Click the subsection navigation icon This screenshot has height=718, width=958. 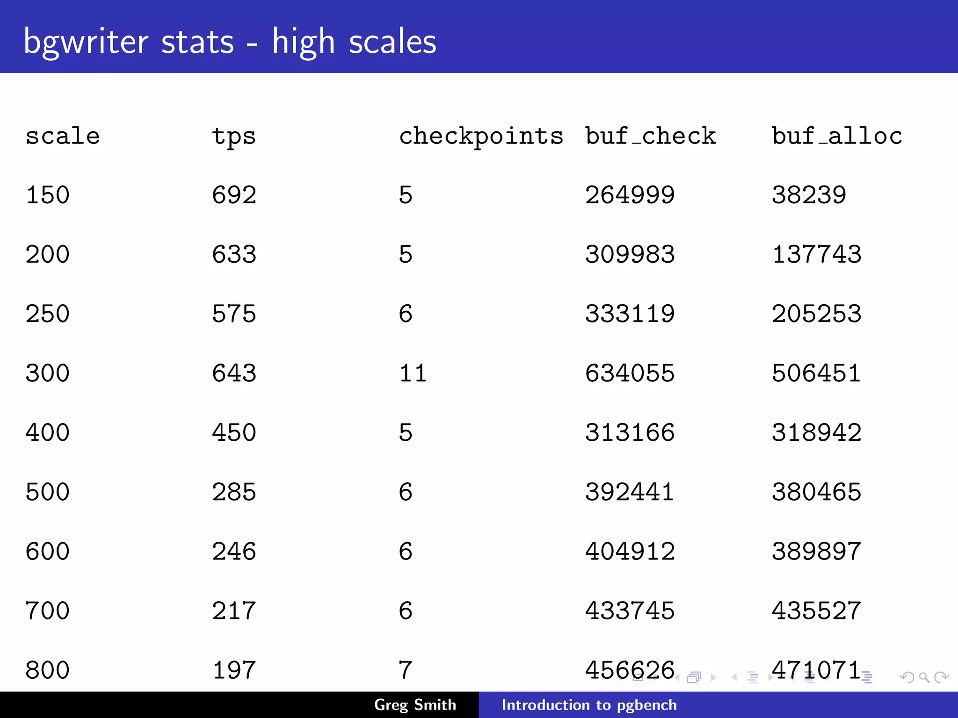(753, 677)
